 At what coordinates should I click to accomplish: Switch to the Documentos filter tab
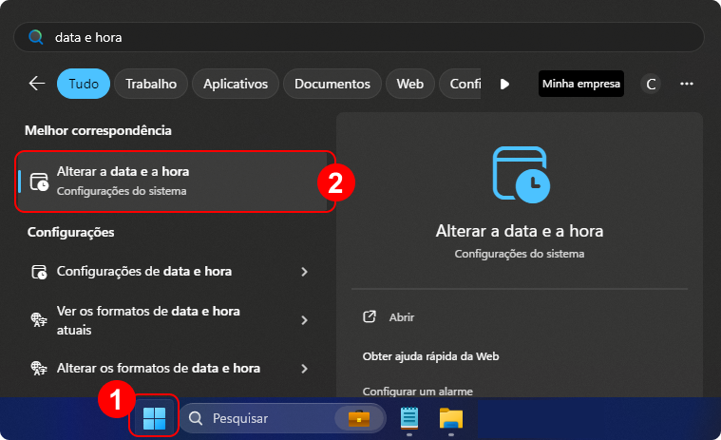(332, 84)
